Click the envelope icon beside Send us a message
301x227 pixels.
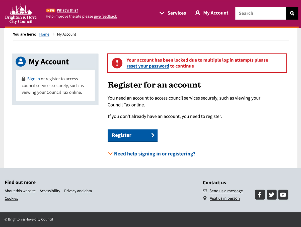[x=205, y=191]
